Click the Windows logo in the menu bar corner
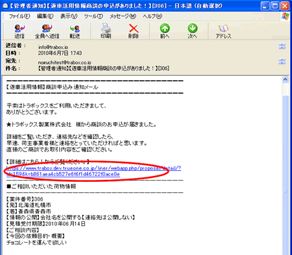This screenshot has width=292, height=255. (x=286, y=16)
